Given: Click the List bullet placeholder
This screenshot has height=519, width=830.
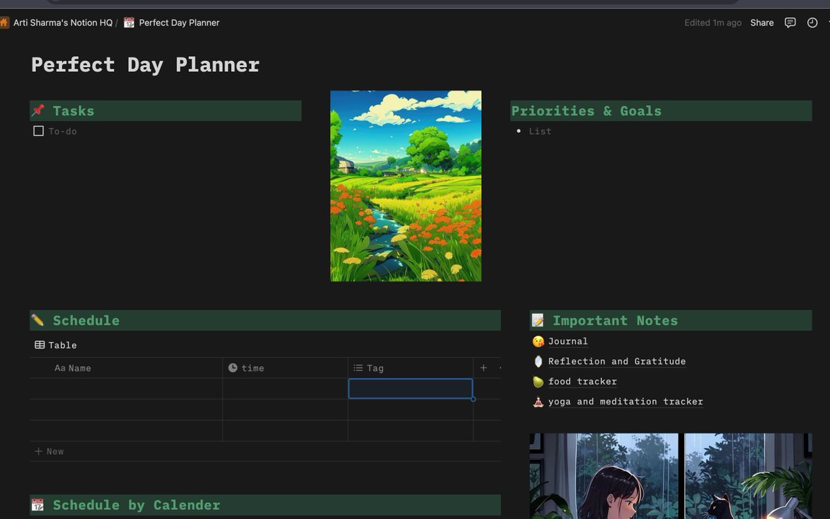Looking at the screenshot, I should (x=540, y=131).
